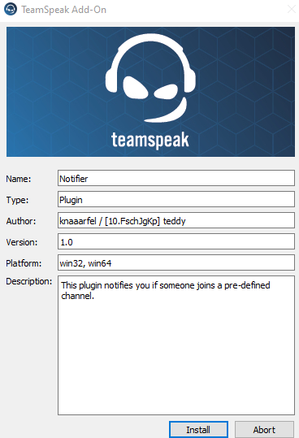Click the Install button

(x=198, y=429)
